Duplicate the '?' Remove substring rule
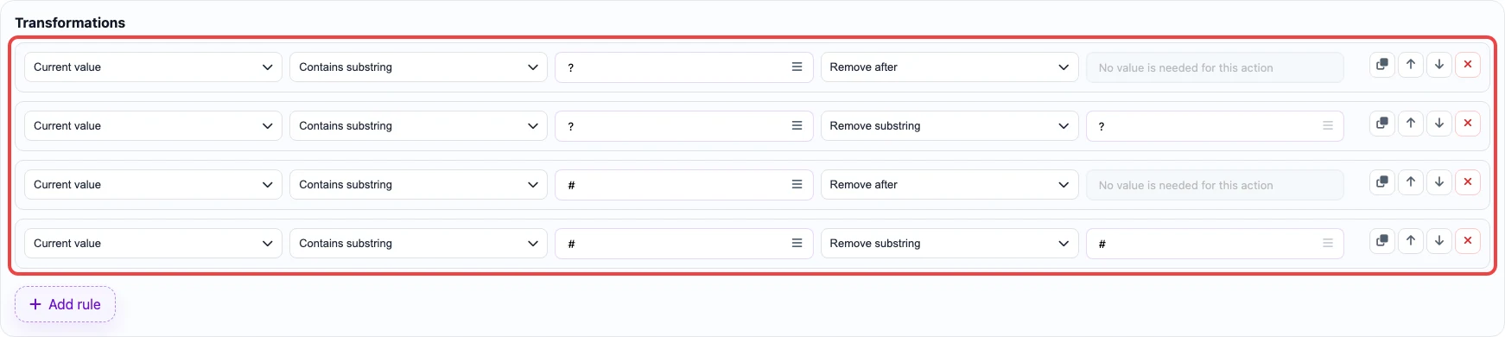The height and width of the screenshot is (337, 1505). click(x=1382, y=124)
